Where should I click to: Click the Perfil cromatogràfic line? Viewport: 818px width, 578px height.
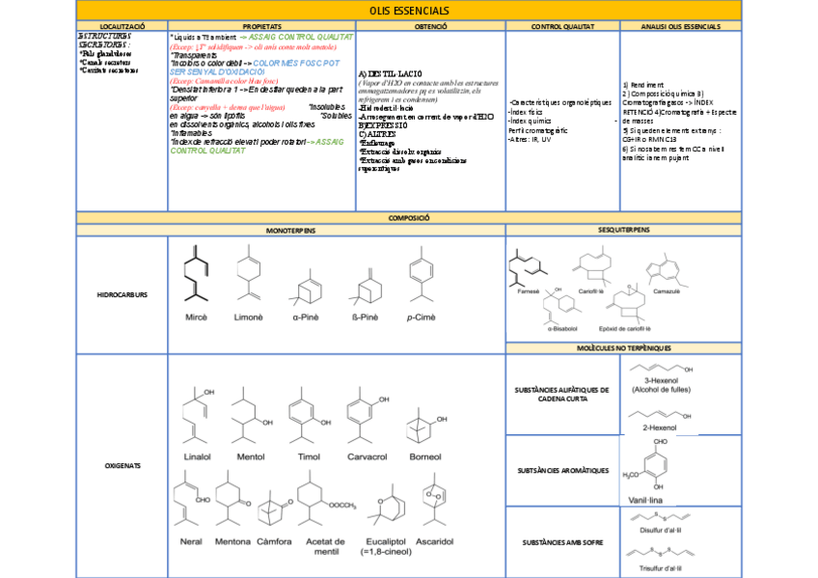tap(538, 130)
